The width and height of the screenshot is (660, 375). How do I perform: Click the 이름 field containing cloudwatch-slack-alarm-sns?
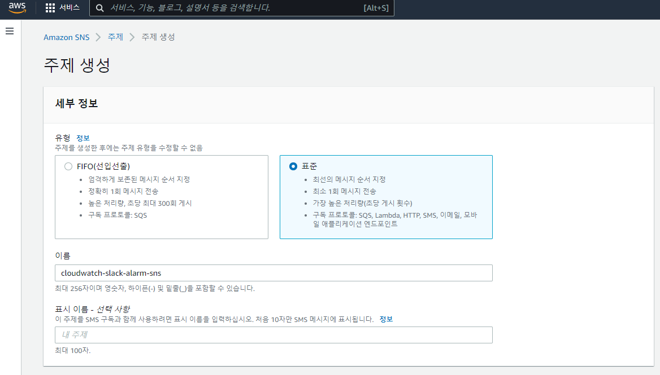(273, 273)
